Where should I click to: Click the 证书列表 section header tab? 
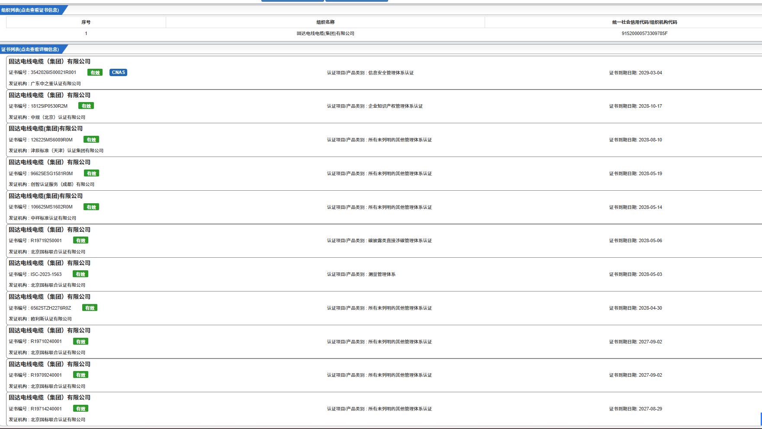[x=32, y=49]
